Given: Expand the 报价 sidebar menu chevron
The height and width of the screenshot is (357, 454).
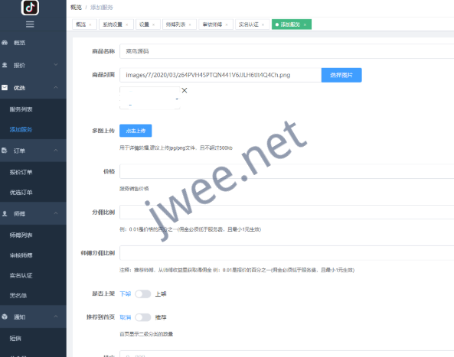Looking at the screenshot, I should pyautogui.click(x=56, y=65).
